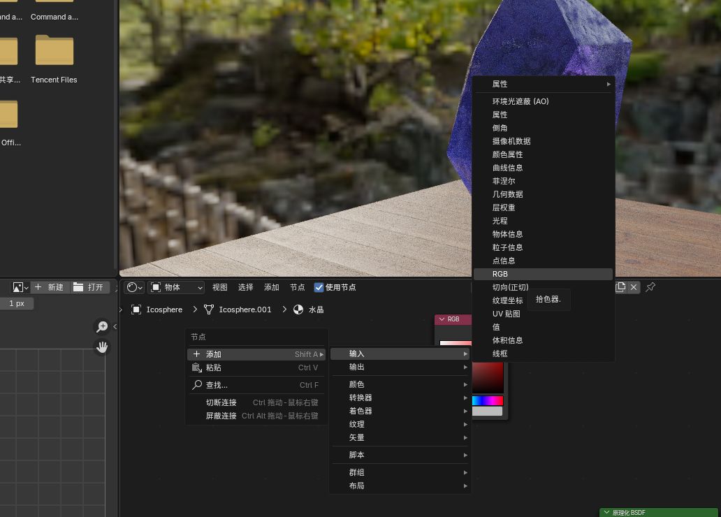Open image editor type dropdown icon
This screenshot has width=721, height=517.
(x=20, y=287)
